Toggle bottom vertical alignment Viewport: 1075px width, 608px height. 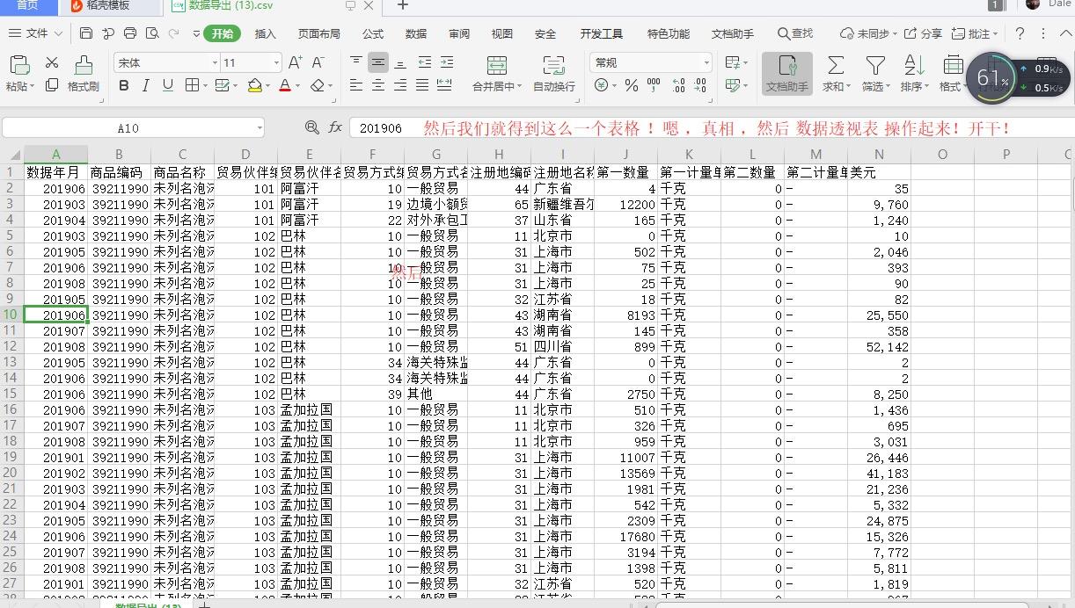[400, 62]
